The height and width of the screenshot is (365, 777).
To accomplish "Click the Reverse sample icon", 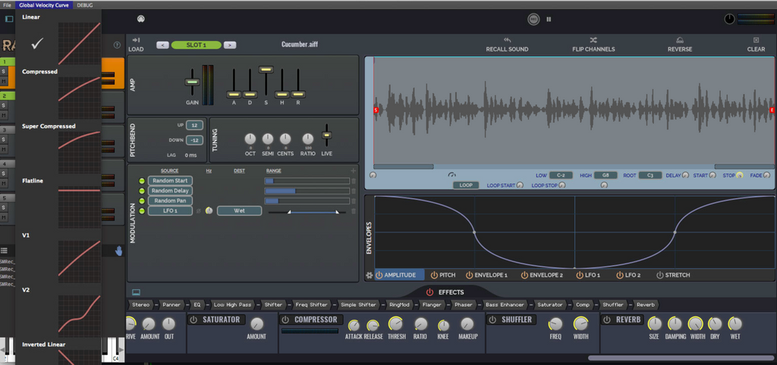I will tap(679, 40).
